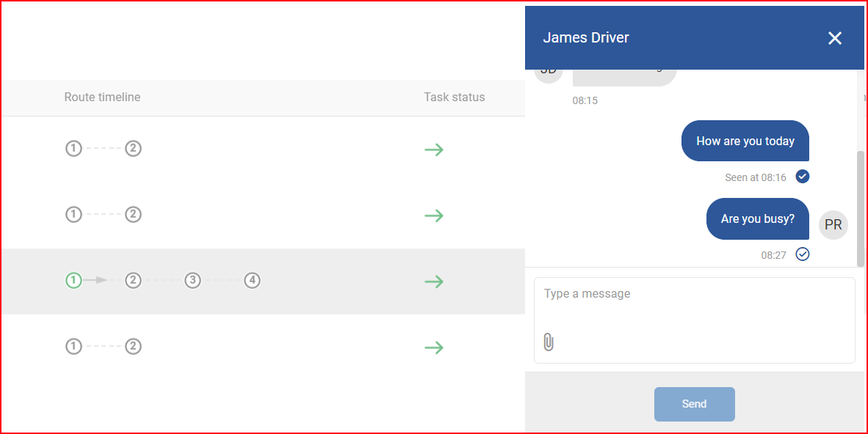Click the green arrow in the highlighted row
Screen dimensions: 868x434
coord(434,282)
